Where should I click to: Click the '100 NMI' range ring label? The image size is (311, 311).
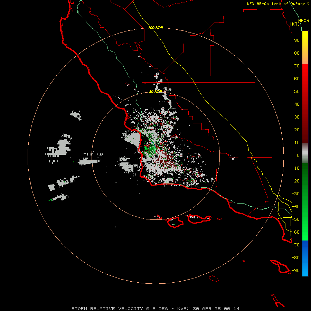(x=155, y=28)
